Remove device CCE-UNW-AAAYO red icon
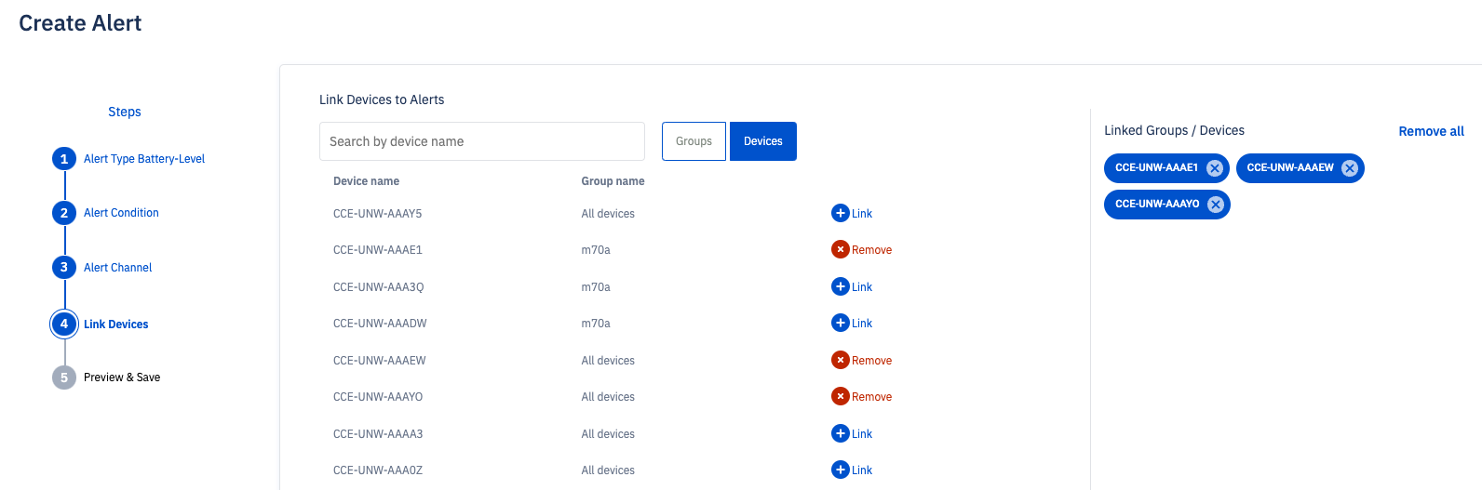This screenshot has height=490, width=1482. pyautogui.click(x=840, y=396)
